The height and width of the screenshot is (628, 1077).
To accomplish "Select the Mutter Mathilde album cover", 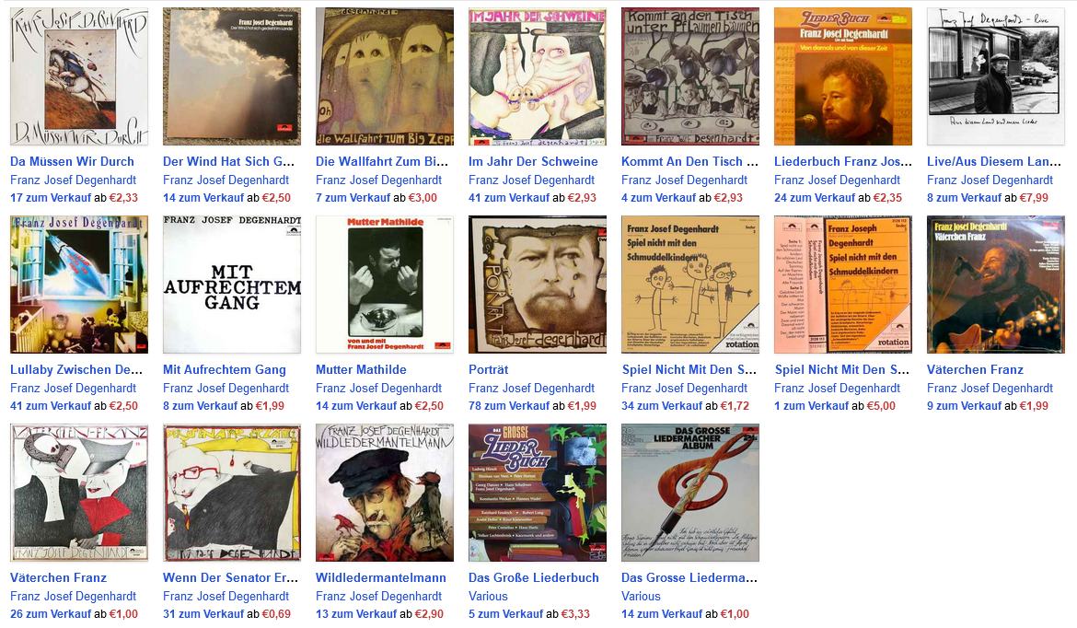I will (385, 285).
